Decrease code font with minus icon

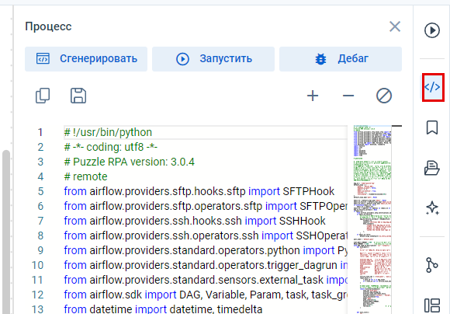(x=348, y=96)
